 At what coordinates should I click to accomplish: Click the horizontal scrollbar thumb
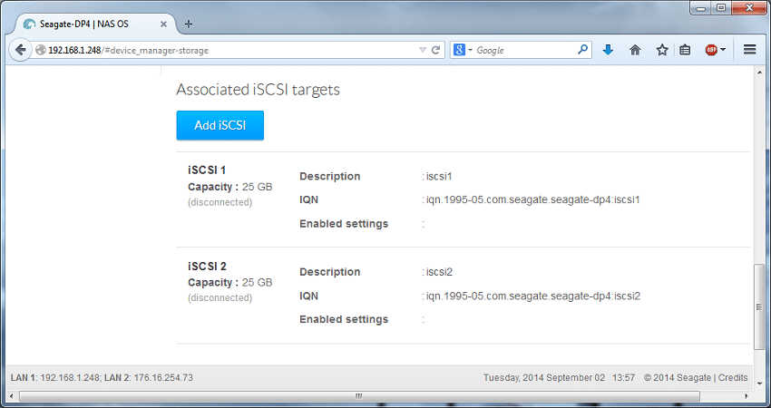pyautogui.click(x=359, y=395)
